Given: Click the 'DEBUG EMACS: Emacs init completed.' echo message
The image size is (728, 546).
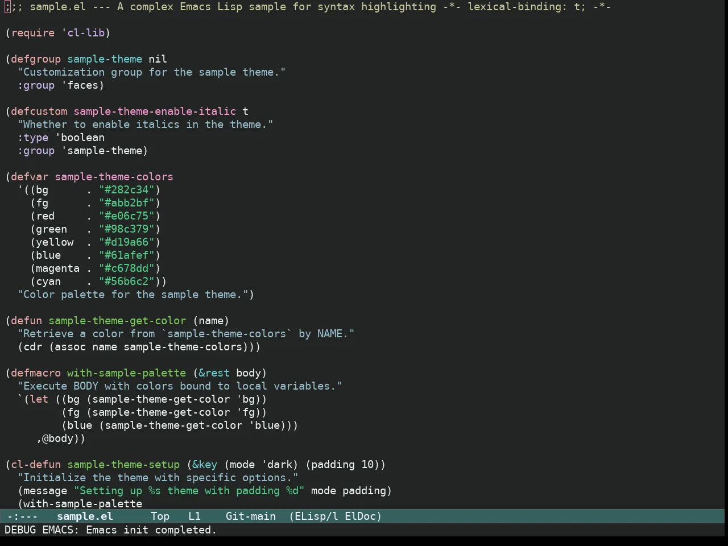Looking at the screenshot, I should 110,530.
